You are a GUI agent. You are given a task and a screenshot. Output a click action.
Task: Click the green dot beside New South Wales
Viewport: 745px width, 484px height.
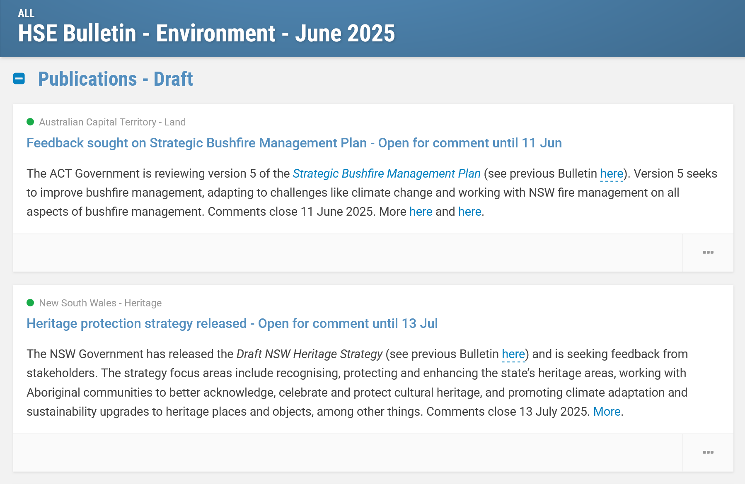click(x=30, y=303)
